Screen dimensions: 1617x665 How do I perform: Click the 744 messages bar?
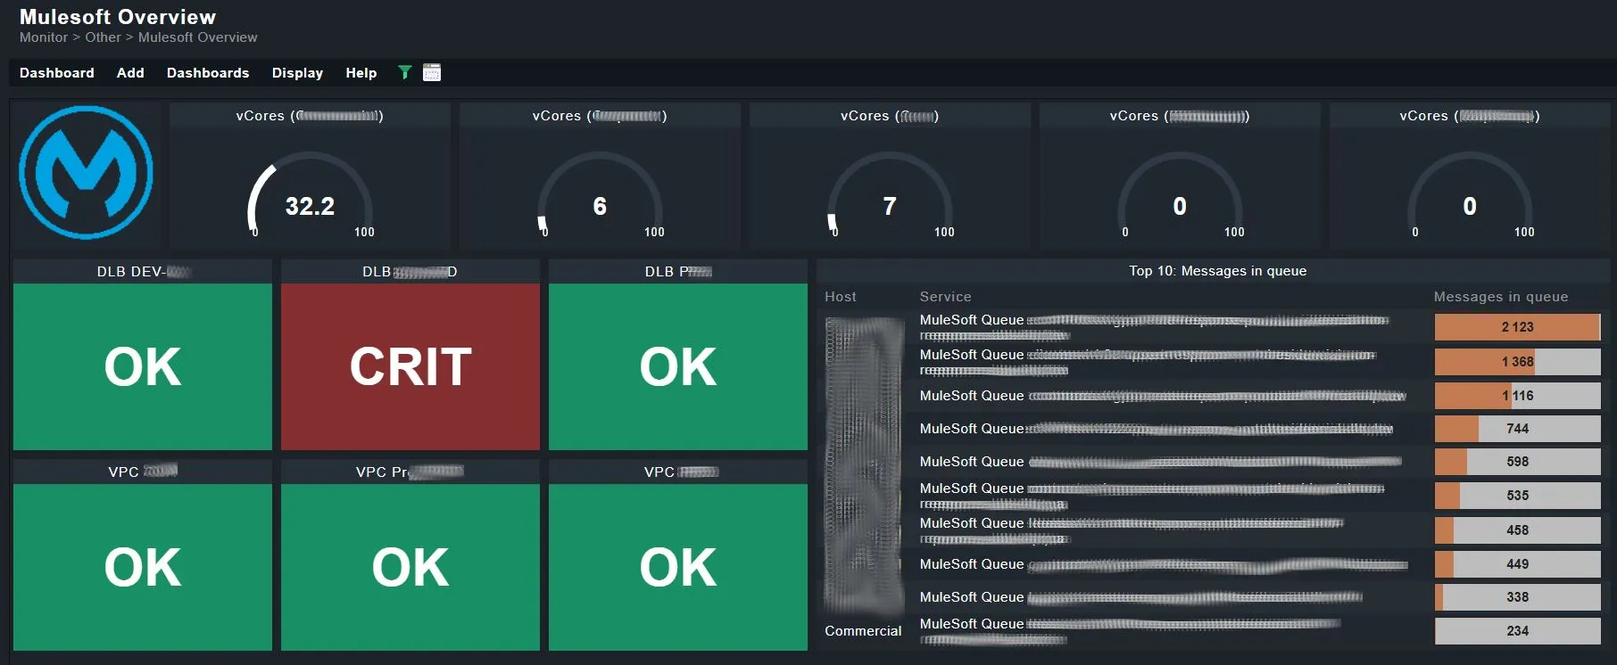[x=1517, y=429]
